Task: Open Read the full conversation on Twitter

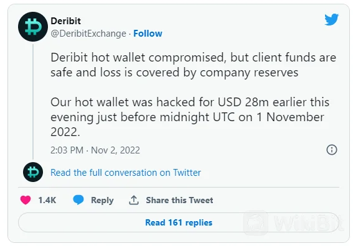Action: click(126, 173)
